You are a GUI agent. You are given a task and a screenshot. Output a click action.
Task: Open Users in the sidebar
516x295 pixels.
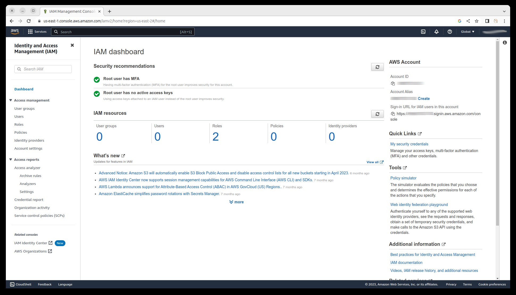coord(19,116)
